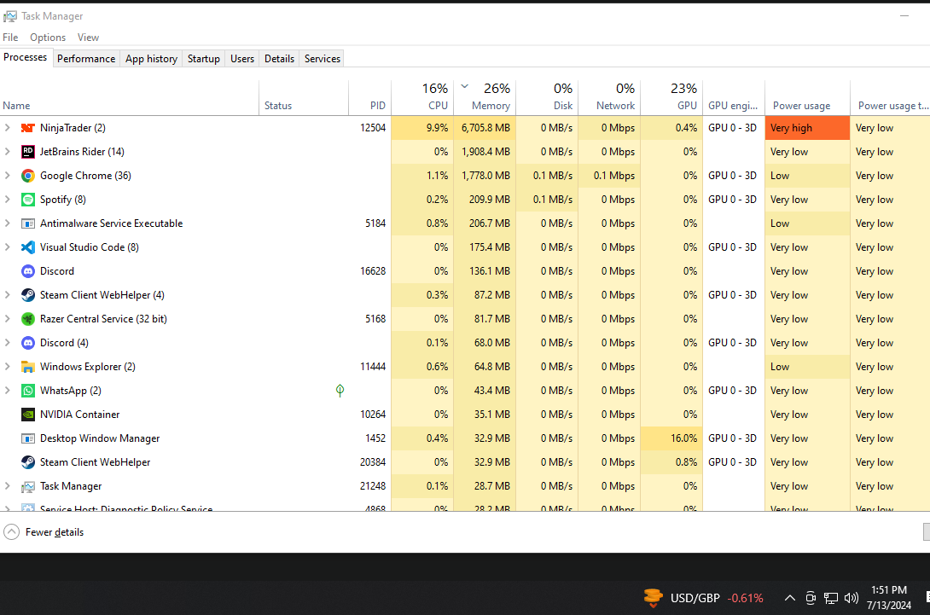Viewport: 930px width, 615px height.
Task: Click the Steam Client WebHelper (4) icon
Action: tap(28, 295)
